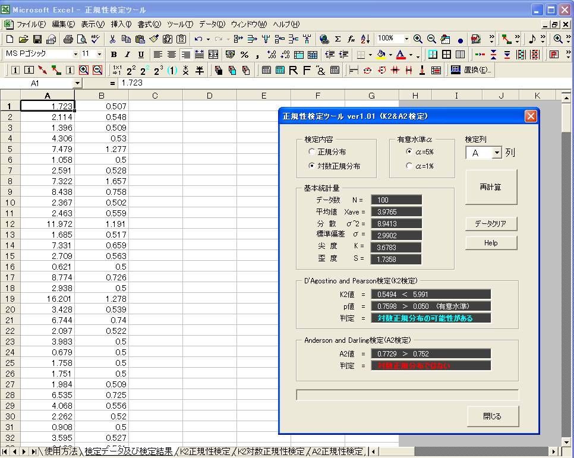Image resolution: width=574 pixels, height=458 pixels.
Task: Click the musical note icon in toolbar
Action: click(532, 39)
